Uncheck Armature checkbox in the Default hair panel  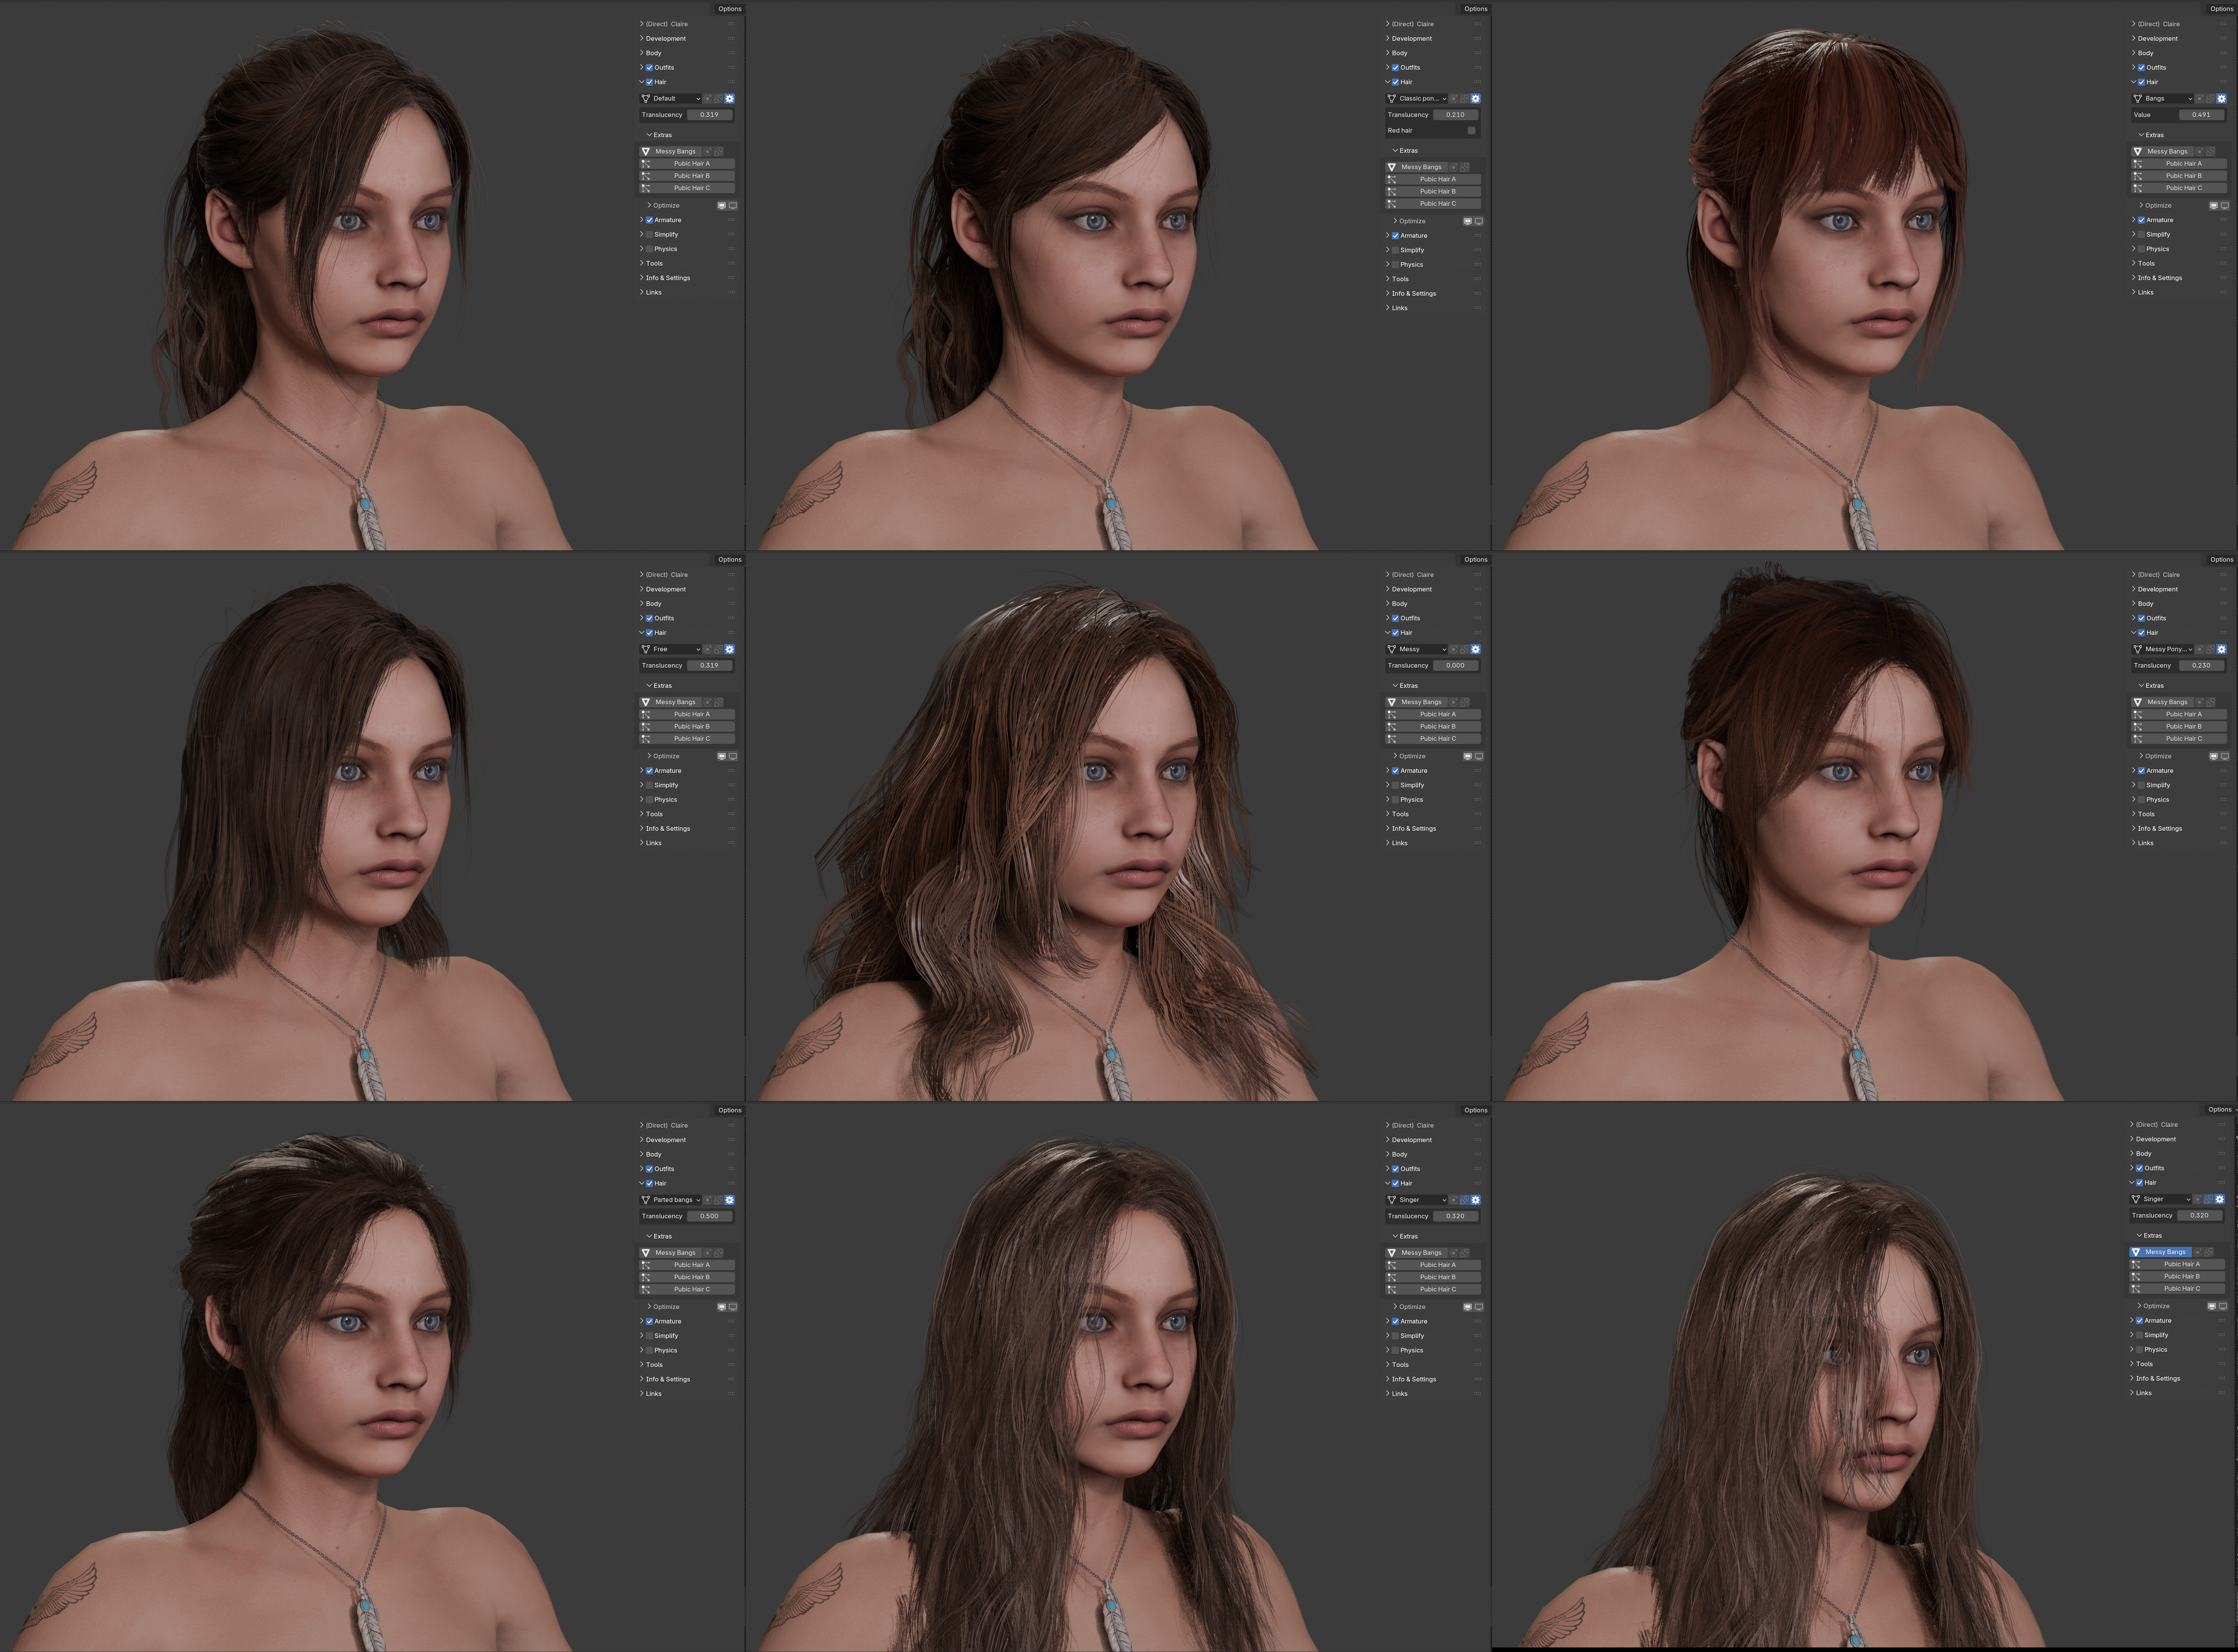[649, 220]
